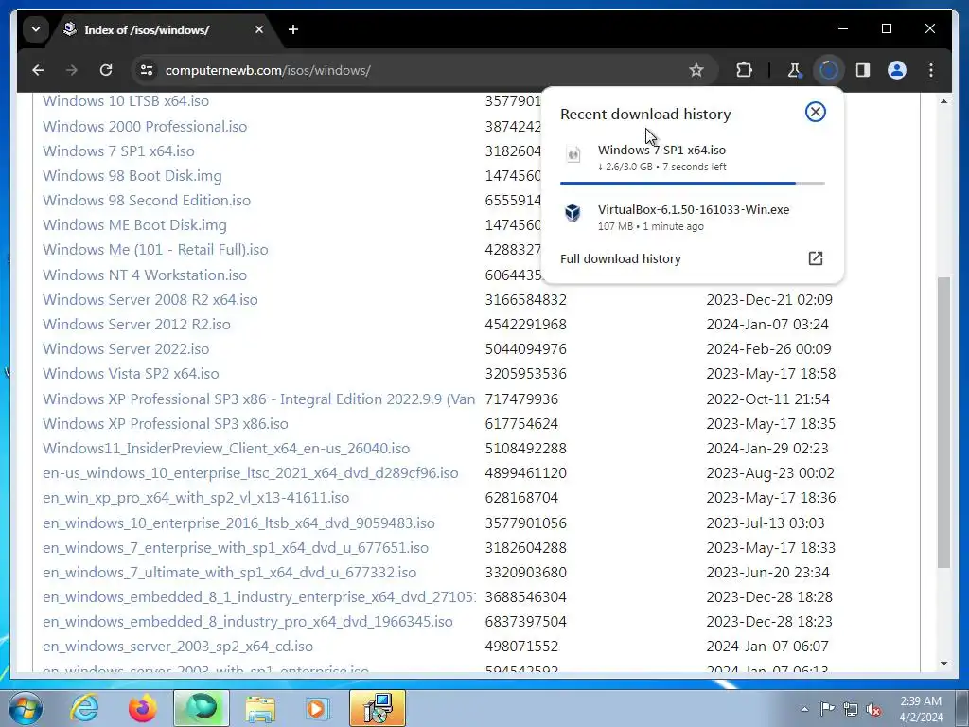Reload the current page
This screenshot has width=969, height=727.
click(106, 70)
